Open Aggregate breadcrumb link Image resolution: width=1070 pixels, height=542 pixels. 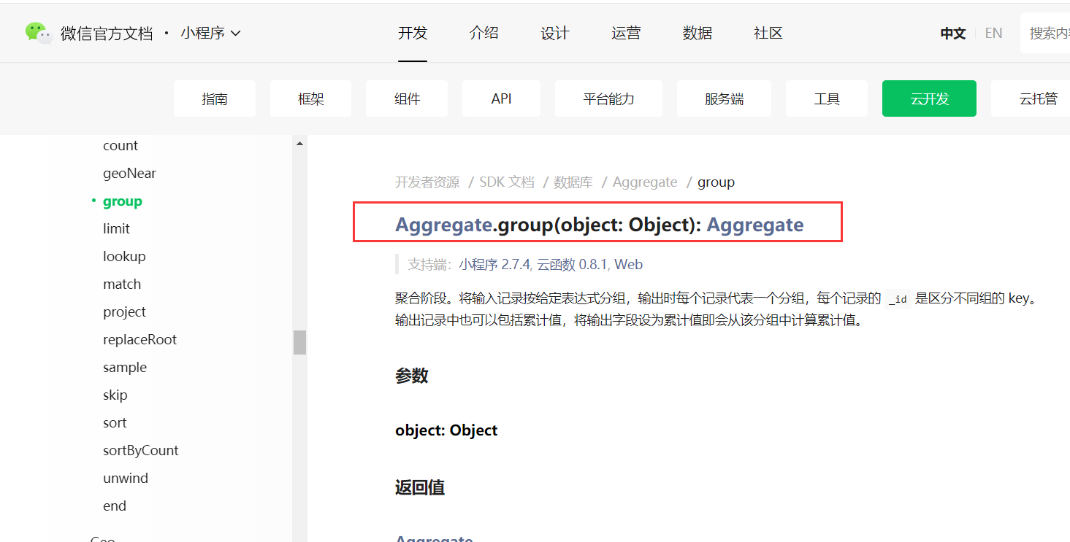(645, 182)
